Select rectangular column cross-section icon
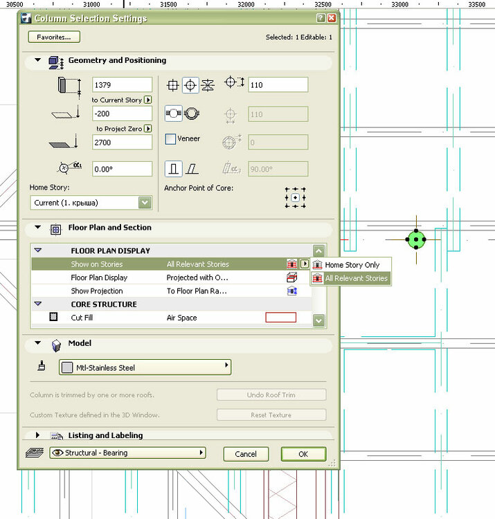Screen dimensions: 495x519 pyautogui.click(x=173, y=85)
